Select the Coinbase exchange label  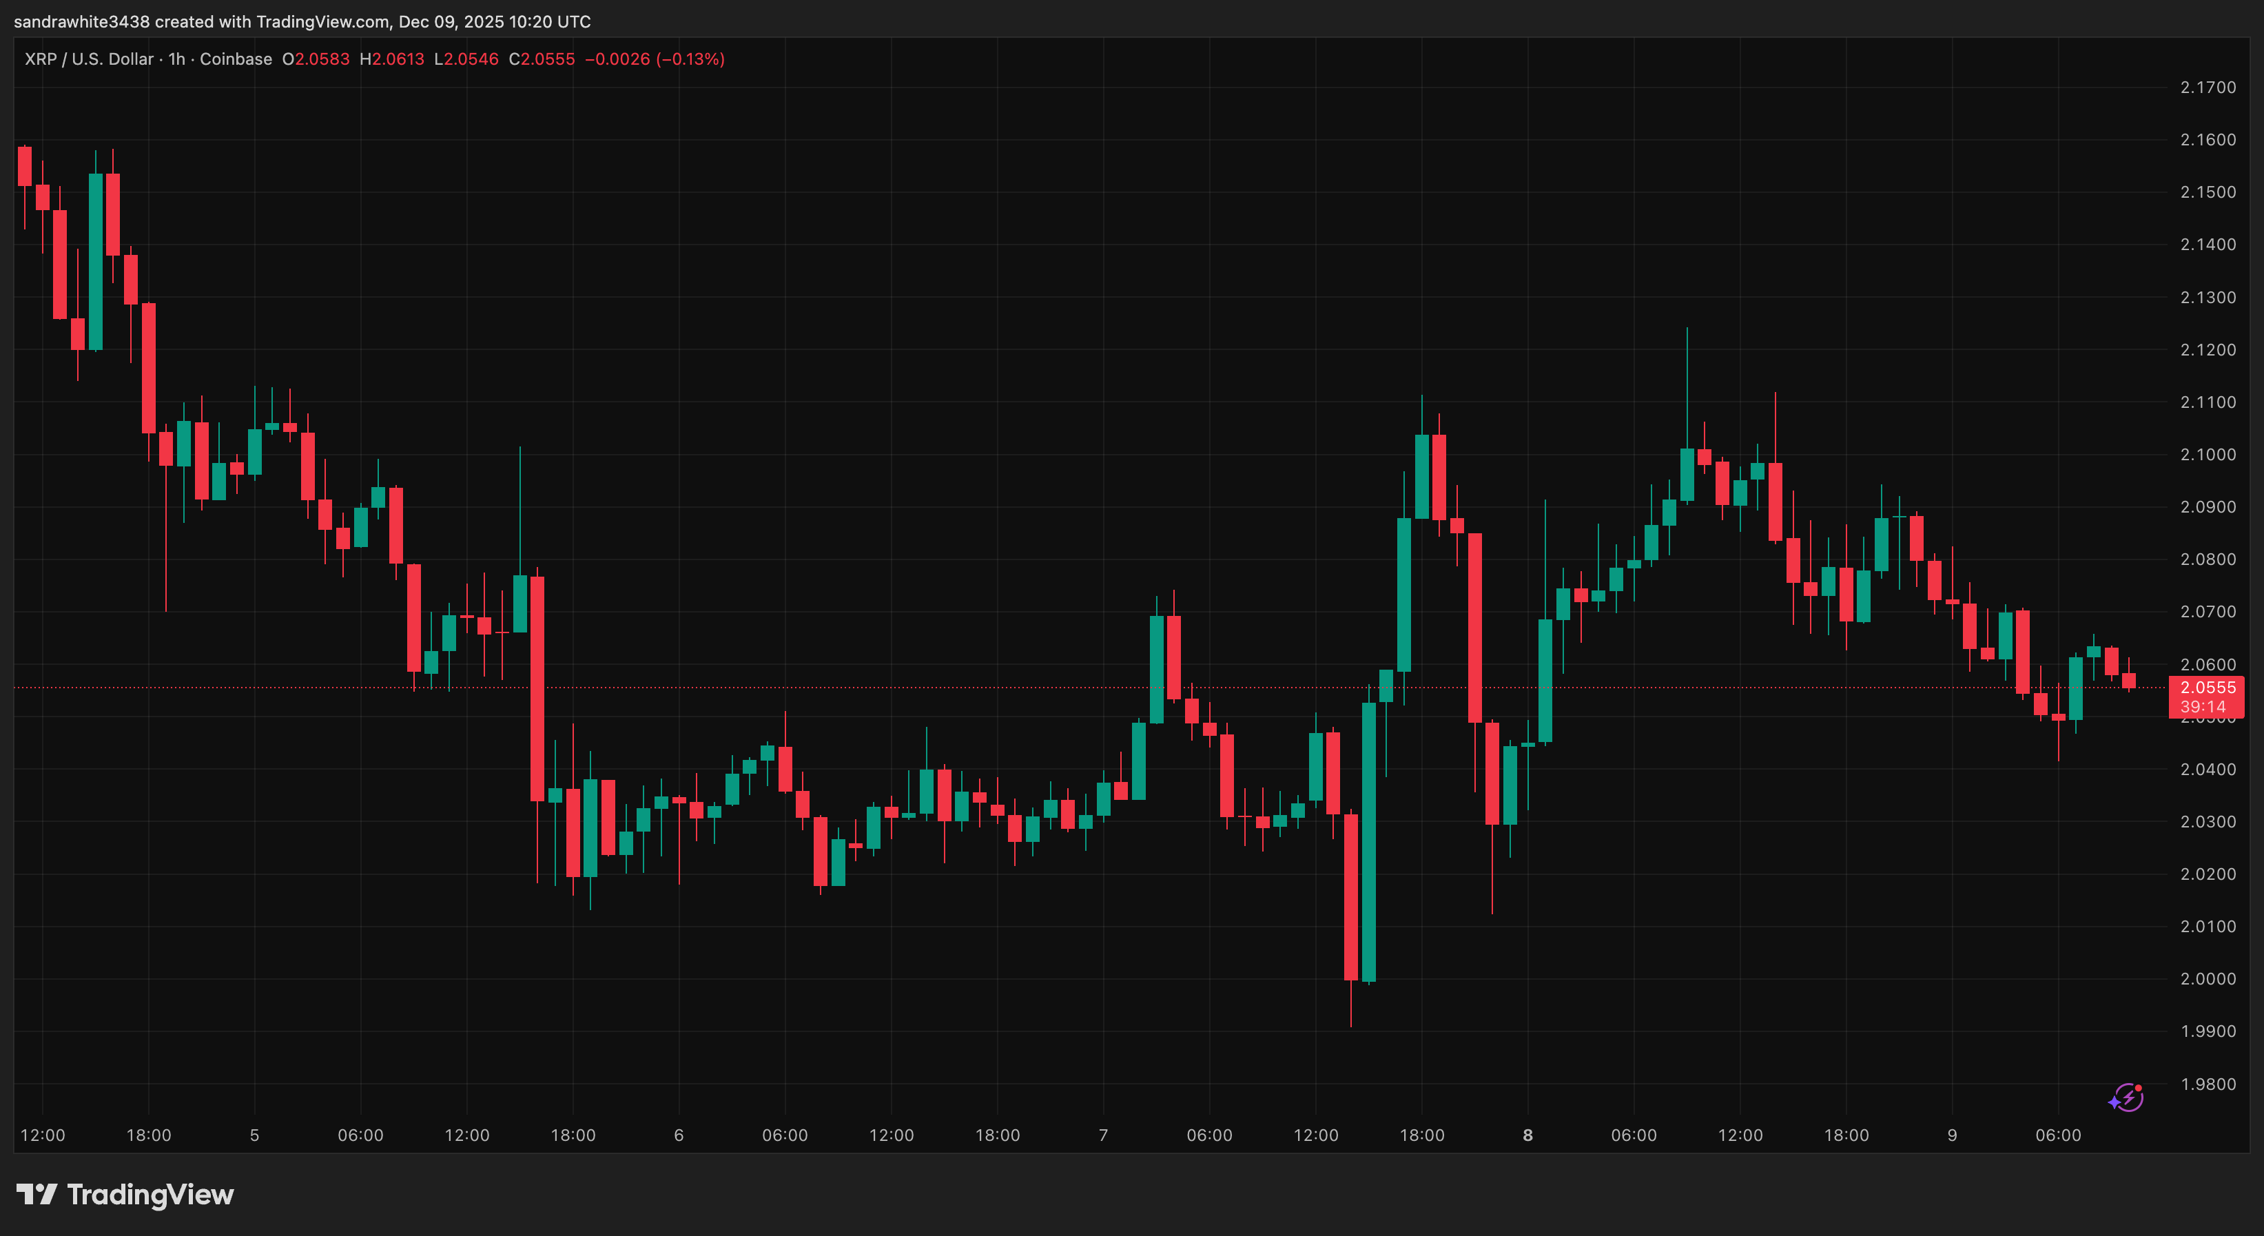click(x=234, y=59)
